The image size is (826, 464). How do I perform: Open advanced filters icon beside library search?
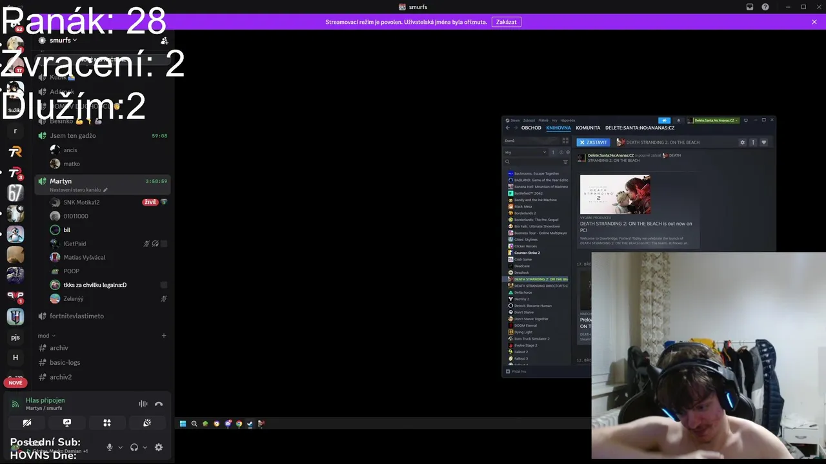click(x=566, y=162)
